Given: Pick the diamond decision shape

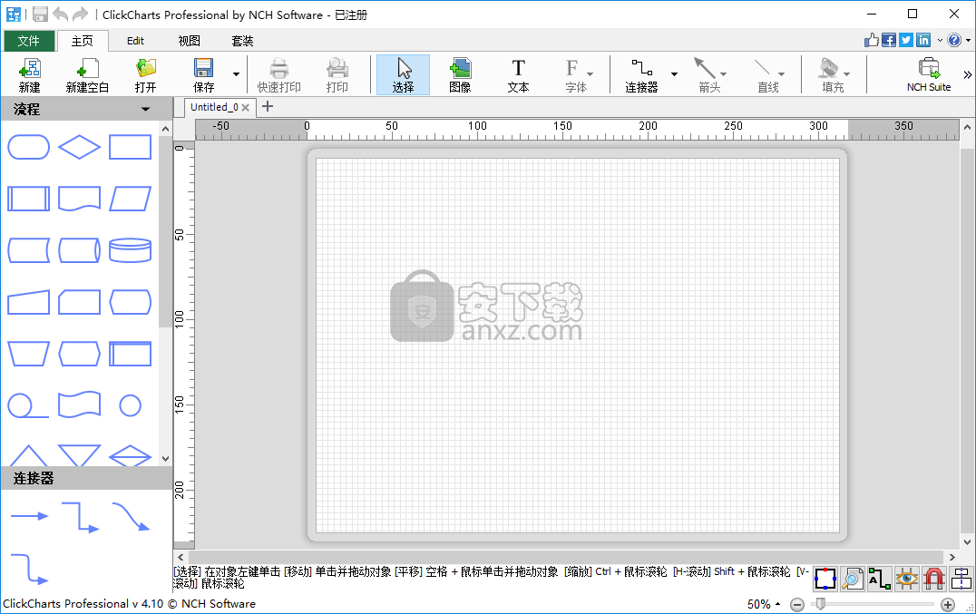Looking at the screenshot, I should pyautogui.click(x=79, y=148).
